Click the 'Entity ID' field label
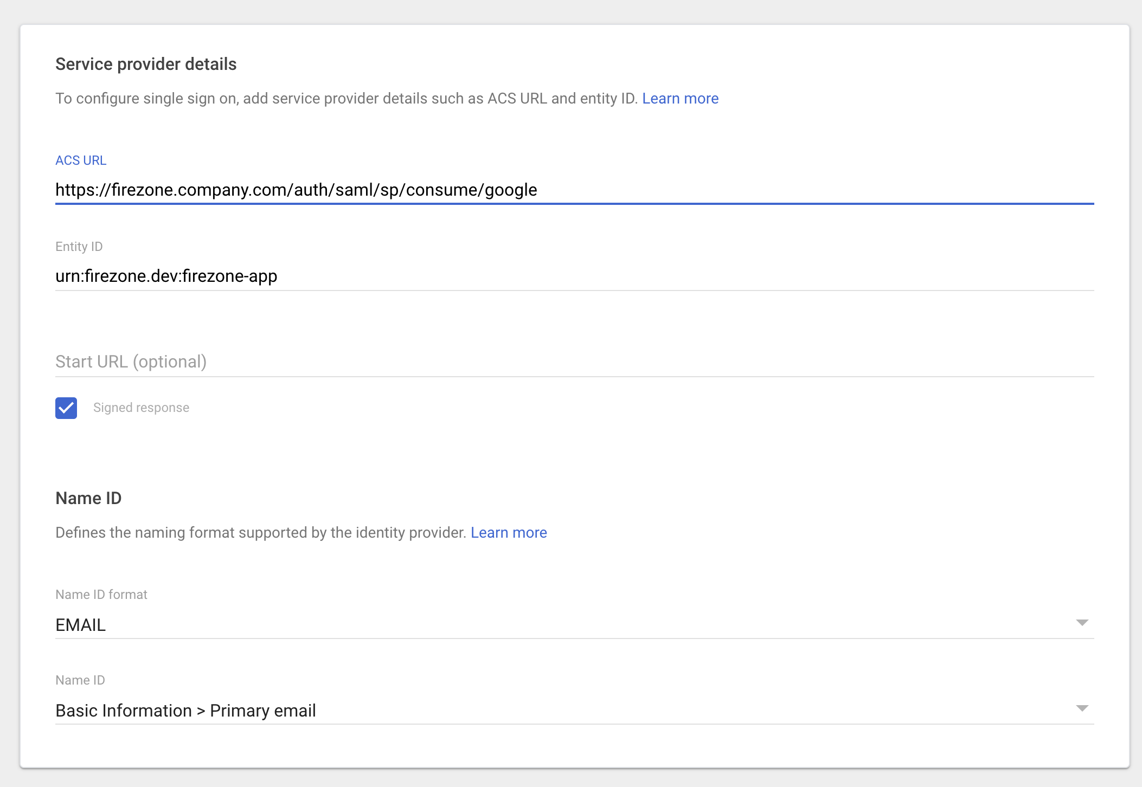The width and height of the screenshot is (1142, 787). [79, 247]
